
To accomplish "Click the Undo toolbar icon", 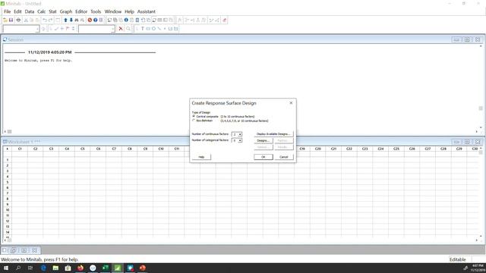I will (x=45, y=20).
